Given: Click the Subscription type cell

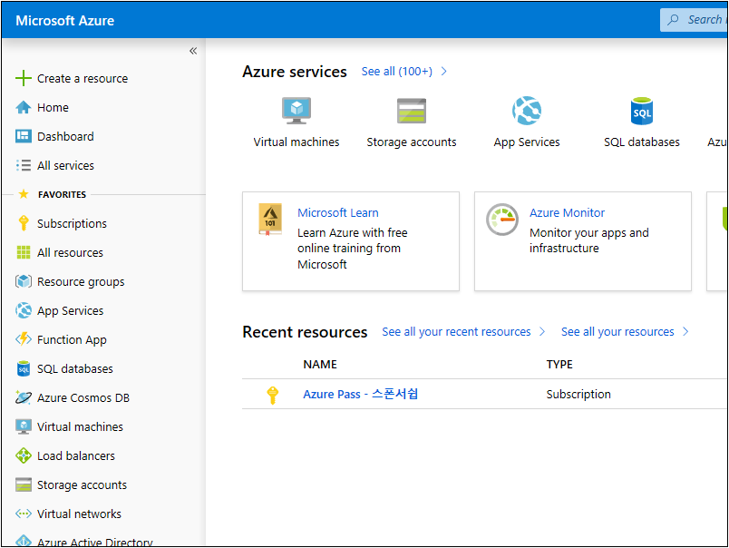Looking at the screenshot, I should tap(578, 394).
